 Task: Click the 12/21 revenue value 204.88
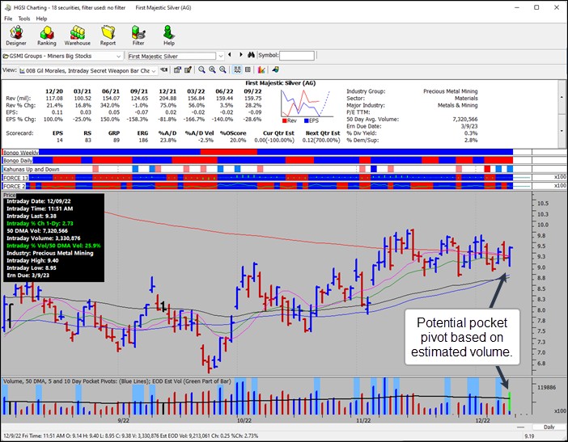tap(167, 98)
